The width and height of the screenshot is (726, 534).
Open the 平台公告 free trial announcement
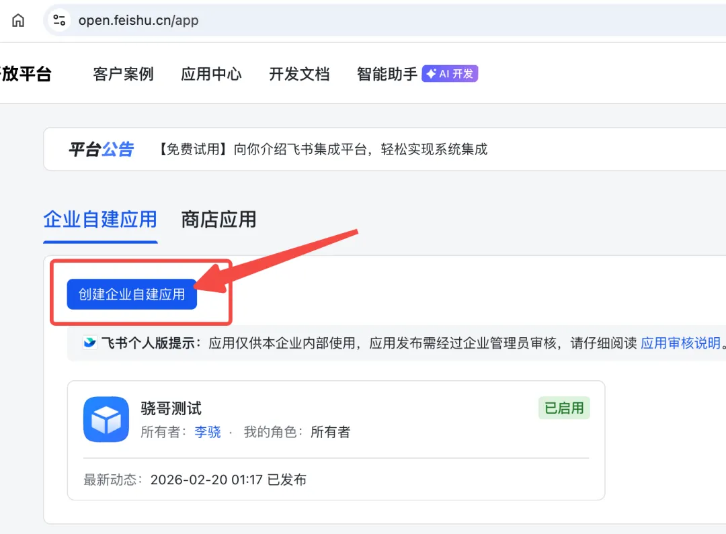coord(323,150)
